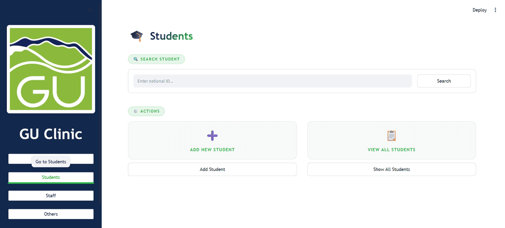Click the GU Clinic logo image

click(x=51, y=69)
